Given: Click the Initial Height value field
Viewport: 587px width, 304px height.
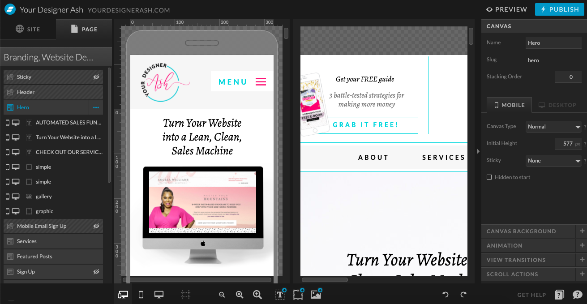Looking at the screenshot, I should tap(568, 144).
